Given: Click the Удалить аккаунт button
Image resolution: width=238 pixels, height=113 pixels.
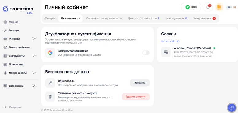Looking at the screenshot, I should (136, 97).
